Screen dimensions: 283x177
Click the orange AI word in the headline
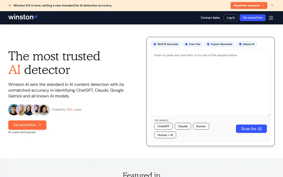point(14,70)
